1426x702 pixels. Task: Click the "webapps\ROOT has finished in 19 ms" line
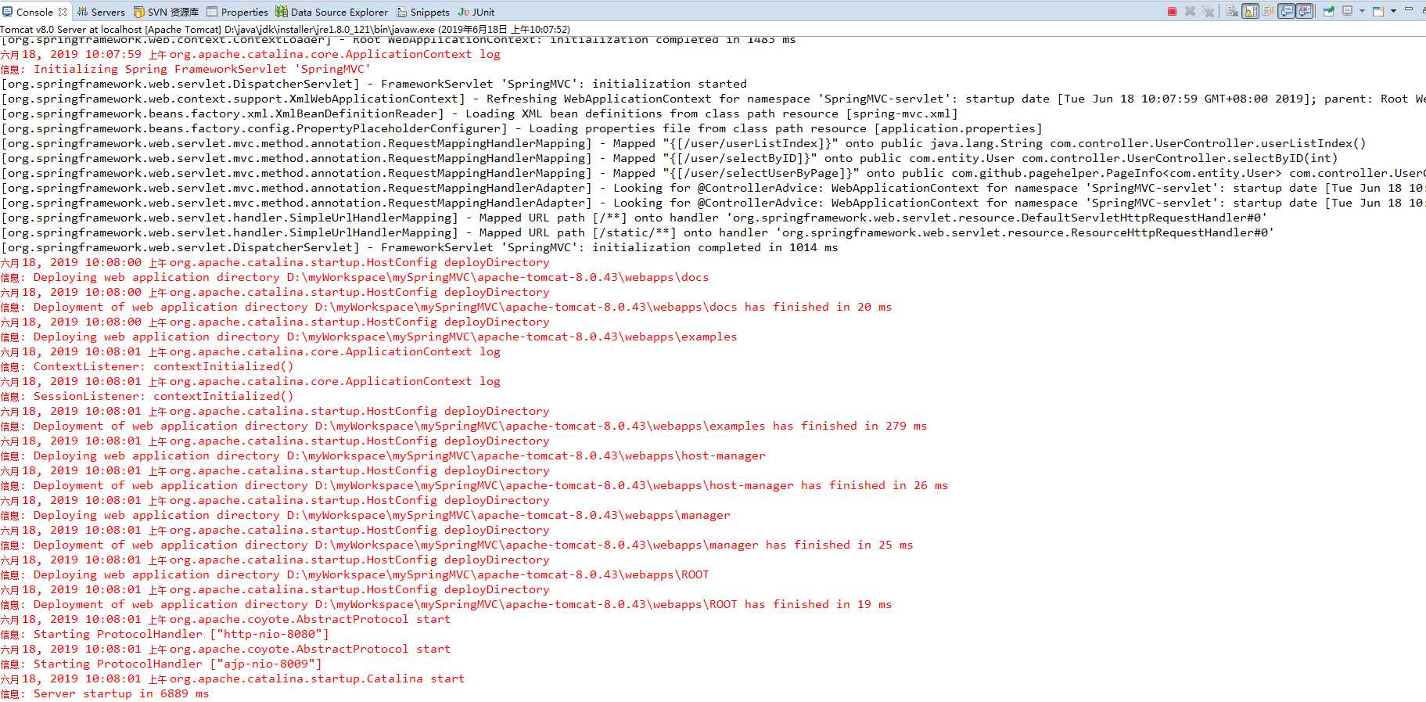tap(446, 604)
